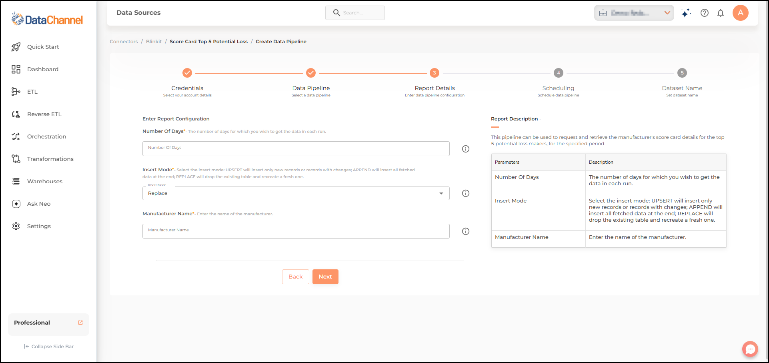Image resolution: width=769 pixels, height=363 pixels.
Task: Open the Settings gear icon
Action: (16, 226)
